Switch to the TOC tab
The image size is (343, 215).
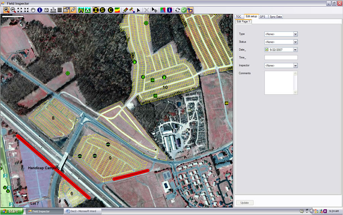coord(239,17)
